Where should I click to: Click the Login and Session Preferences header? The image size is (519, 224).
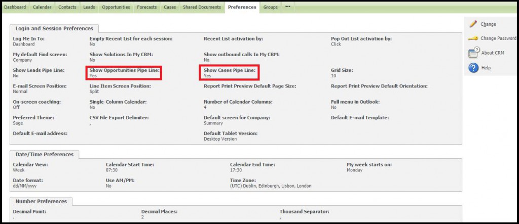click(x=54, y=29)
